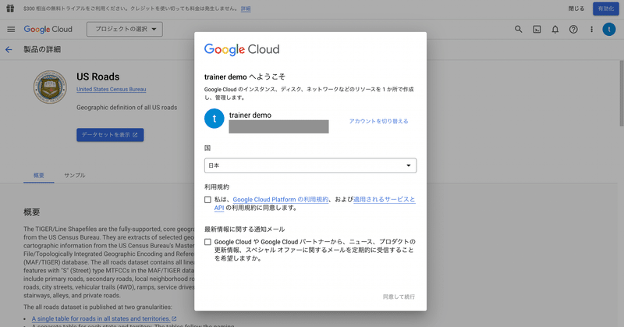Click アカウントを切り替える link
The height and width of the screenshot is (327, 624).
(378, 122)
